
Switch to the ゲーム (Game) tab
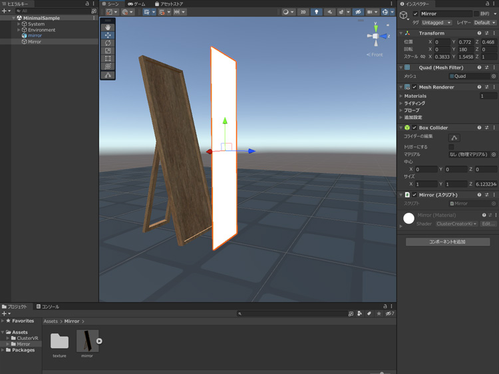136,4
